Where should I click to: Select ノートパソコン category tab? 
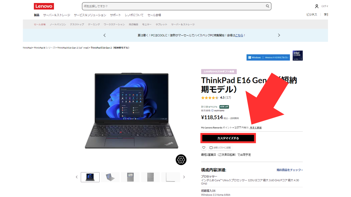(x=58, y=24)
